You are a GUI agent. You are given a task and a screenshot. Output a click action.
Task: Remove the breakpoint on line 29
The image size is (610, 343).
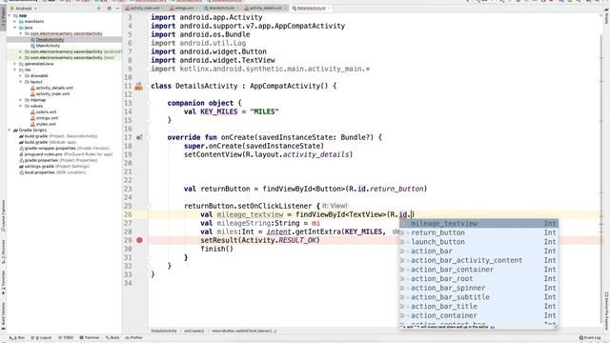(139, 240)
